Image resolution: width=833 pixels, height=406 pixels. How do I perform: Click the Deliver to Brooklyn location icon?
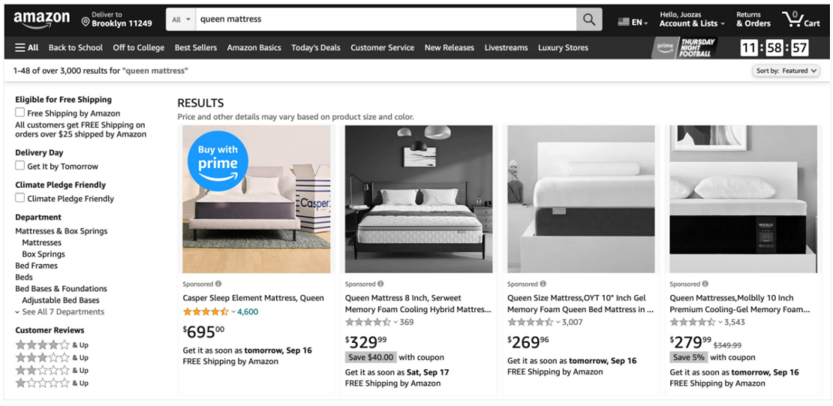coord(86,22)
